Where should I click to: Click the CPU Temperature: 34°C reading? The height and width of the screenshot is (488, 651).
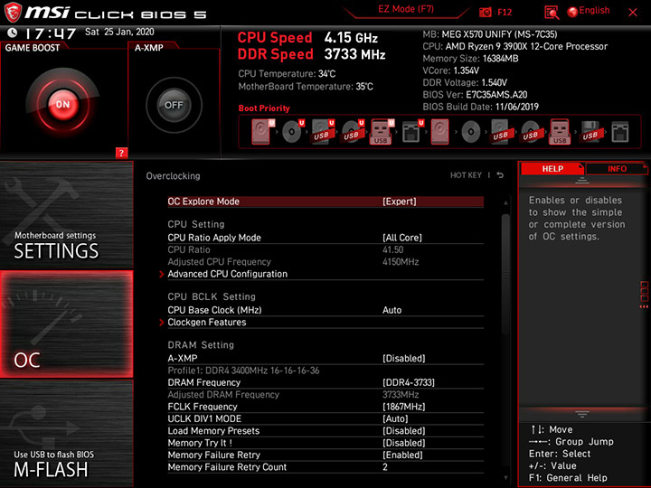pyautogui.click(x=287, y=74)
